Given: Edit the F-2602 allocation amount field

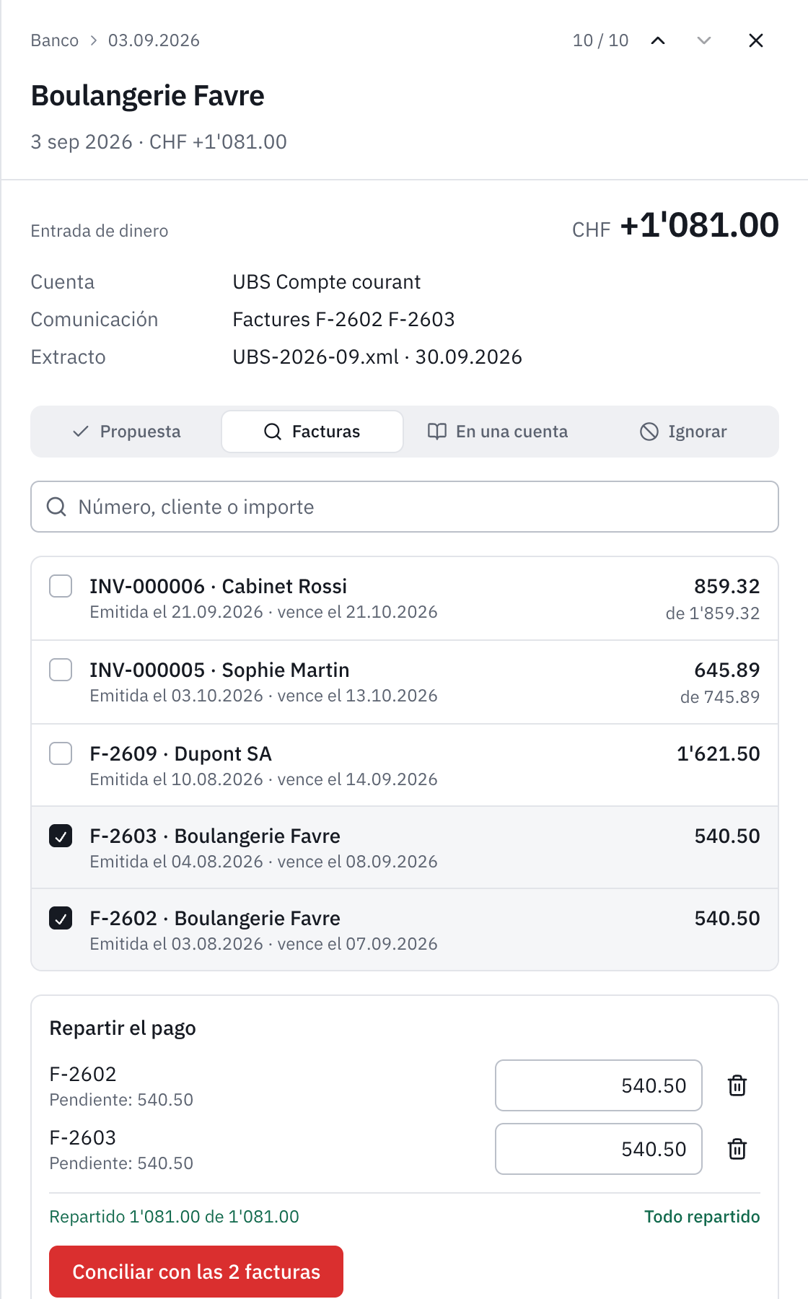Looking at the screenshot, I should click(599, 1085).
